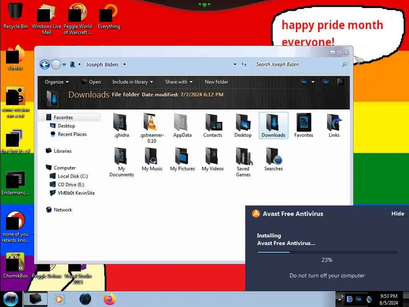Open the Desktop folder icon in file pane

click(243, 126)
